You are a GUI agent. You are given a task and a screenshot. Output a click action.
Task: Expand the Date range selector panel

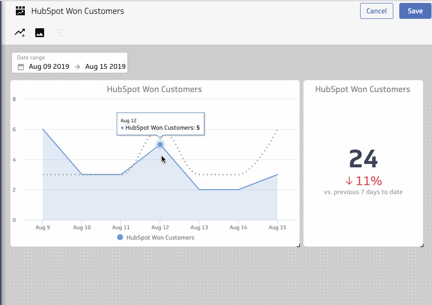69,62
